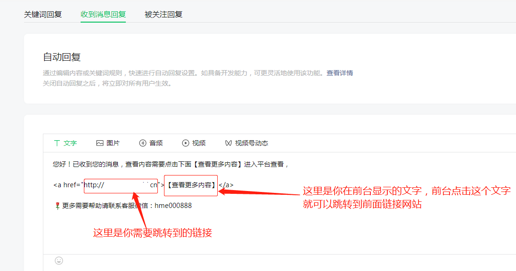Open the 关键词回复 tab
The image size is (516, 271).
[x=43, y=15]
